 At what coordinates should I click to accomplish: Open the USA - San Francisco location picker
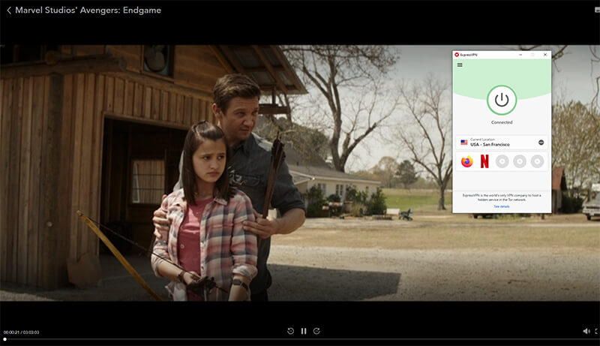click(502, 143)
